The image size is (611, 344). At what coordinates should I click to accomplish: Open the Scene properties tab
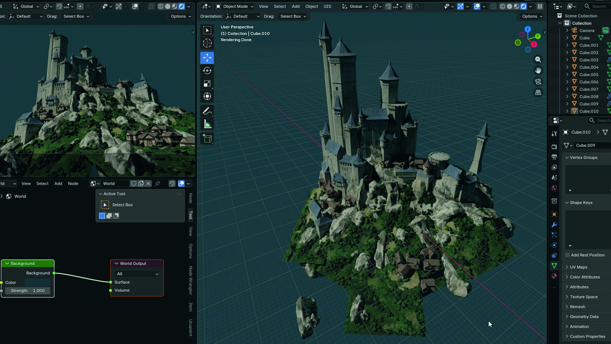click(554, 177)
